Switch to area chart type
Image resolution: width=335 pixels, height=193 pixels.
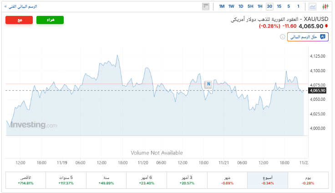pyautogui.click(x=313, y=6)
